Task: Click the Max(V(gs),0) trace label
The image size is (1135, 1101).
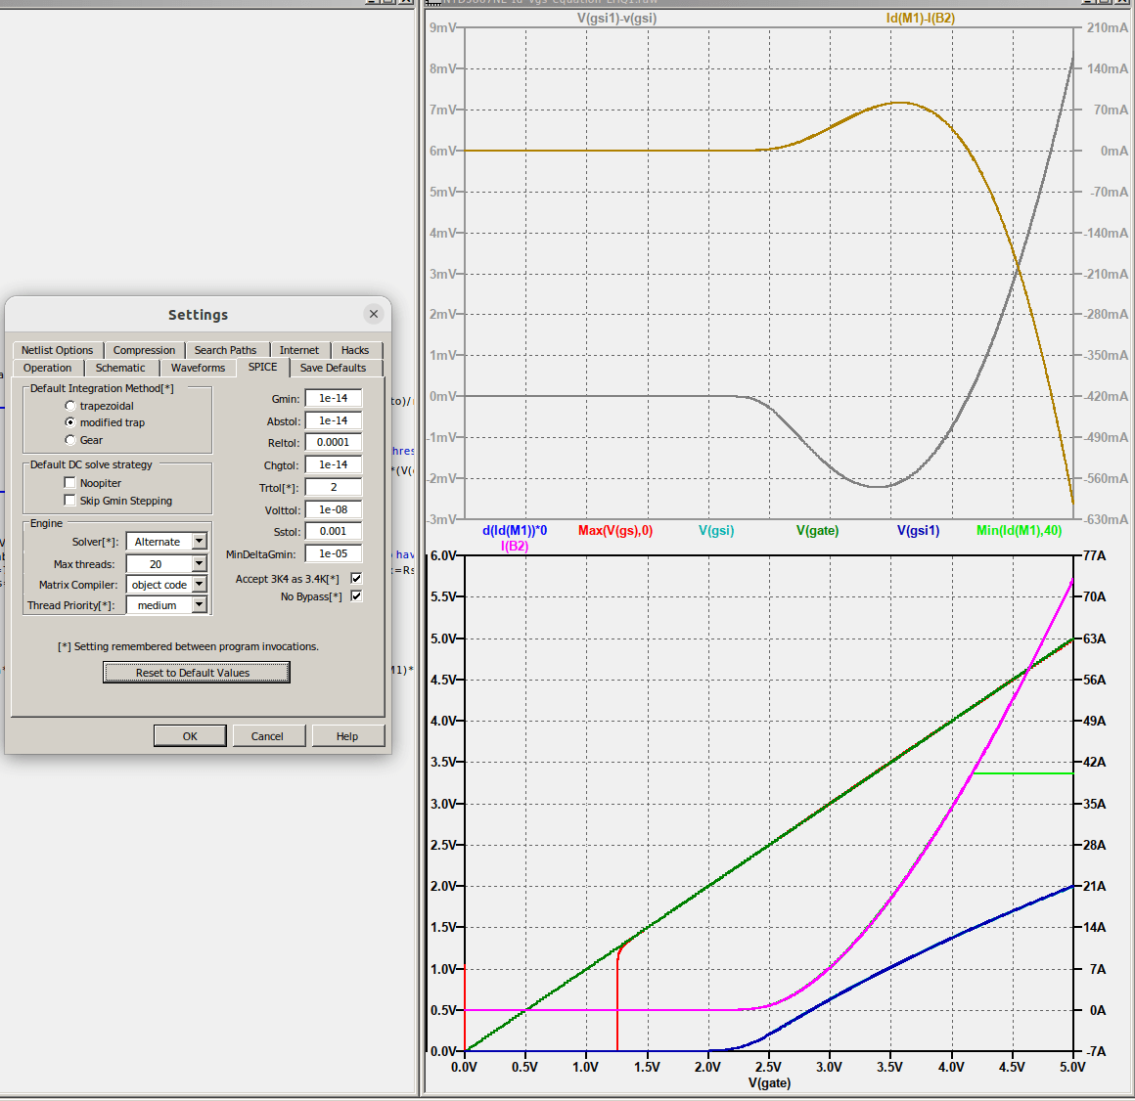Action: click(x=615, y=530)
